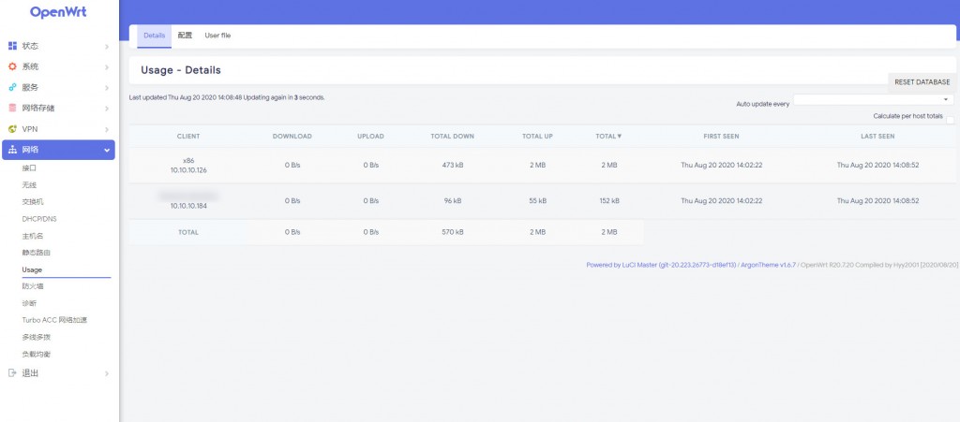Click the OpenWrt logo
Viewport: 960px width, 422px height.
click(x=59, y=12)
